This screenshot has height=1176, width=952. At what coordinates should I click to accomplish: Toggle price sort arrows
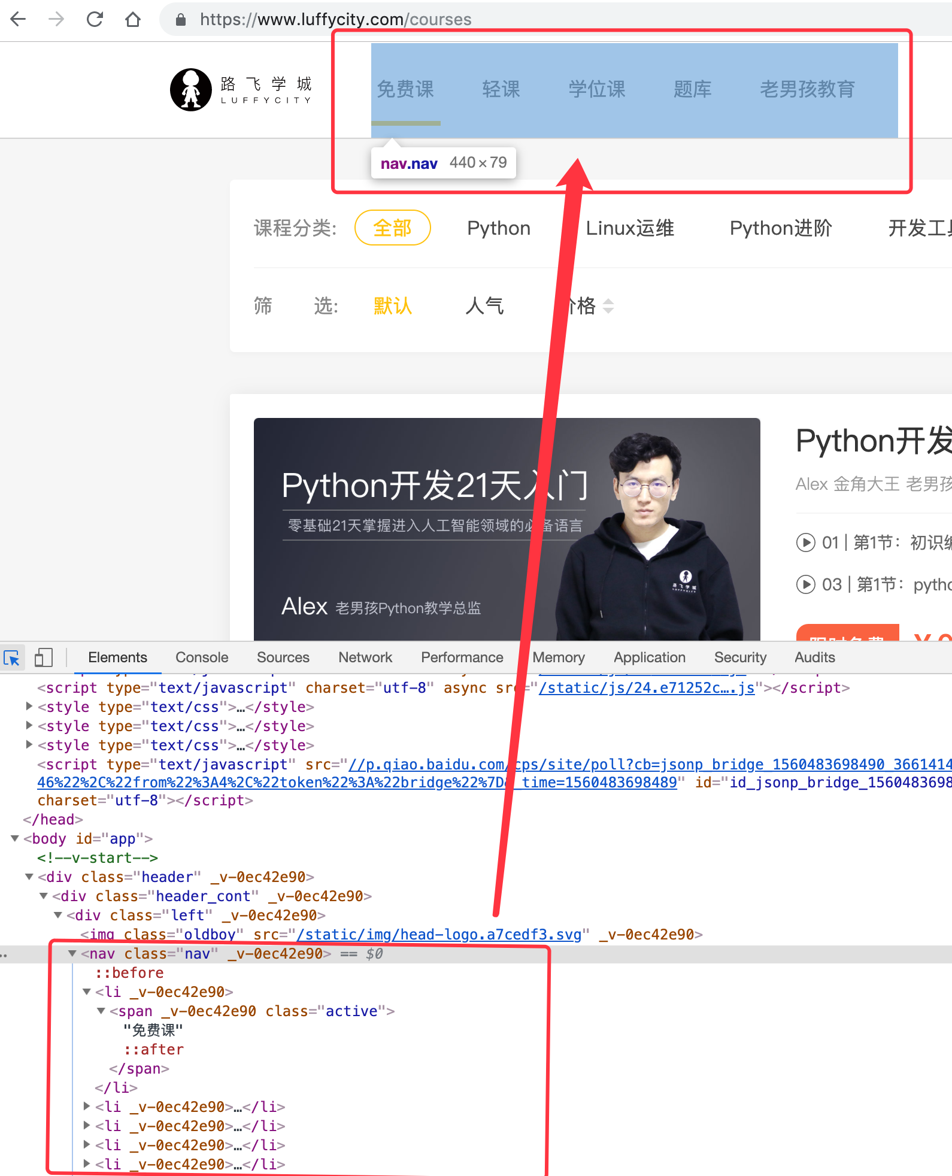coord(608,306)
